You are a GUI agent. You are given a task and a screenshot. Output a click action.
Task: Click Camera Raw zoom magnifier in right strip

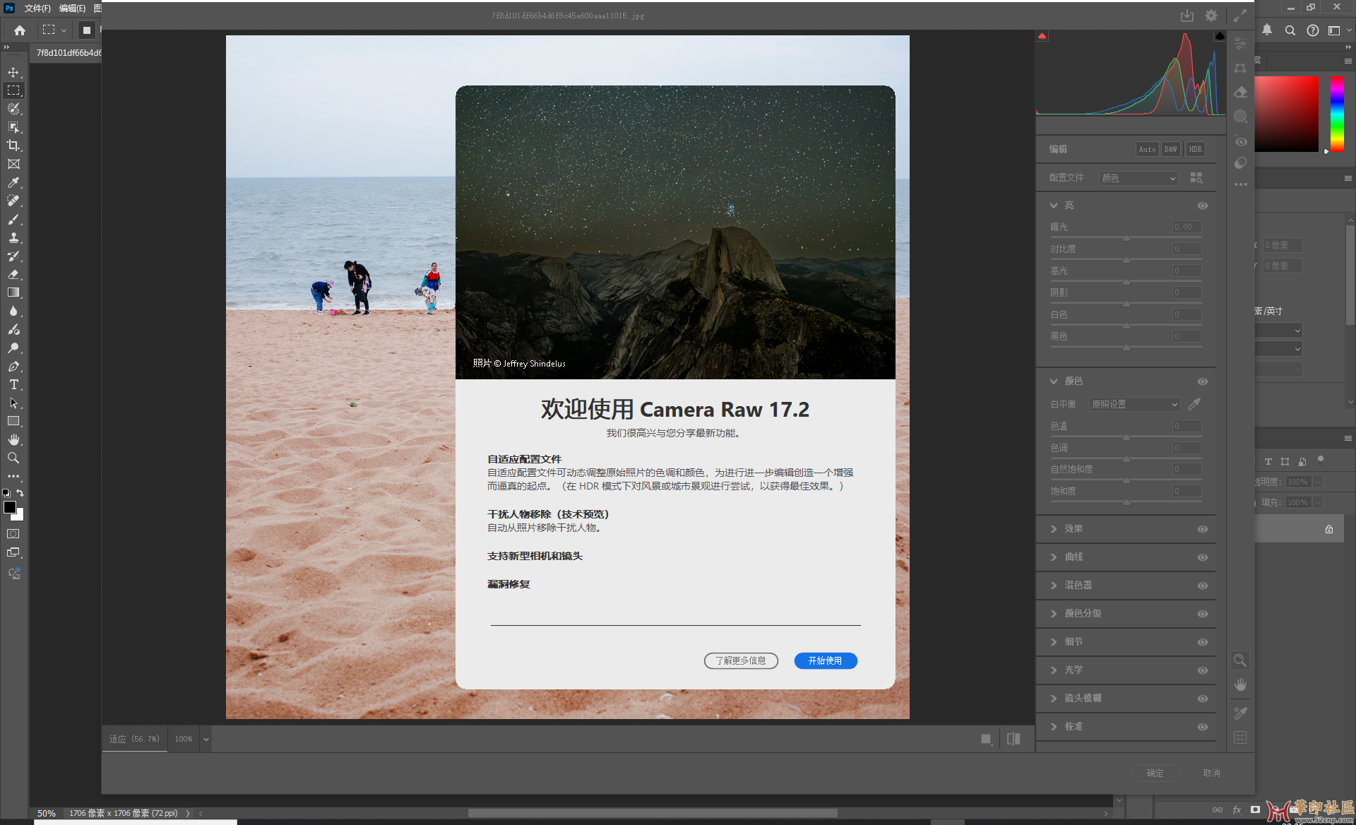click(1240, 660)
